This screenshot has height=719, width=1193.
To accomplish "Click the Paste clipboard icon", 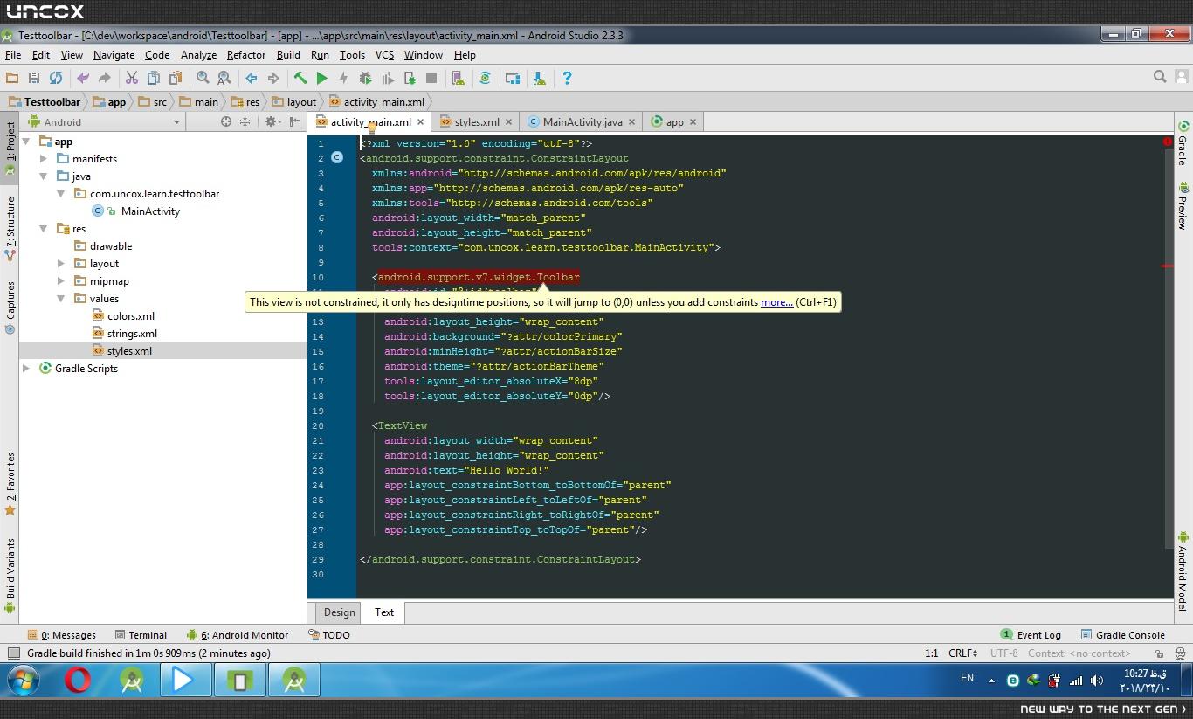I will coord(175,78).
